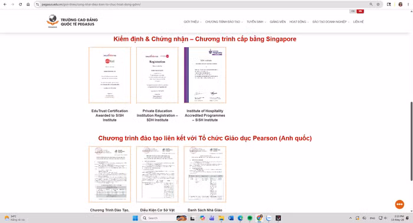Reload the current page
The image size is (413, 223).
[x=20, y=4]
